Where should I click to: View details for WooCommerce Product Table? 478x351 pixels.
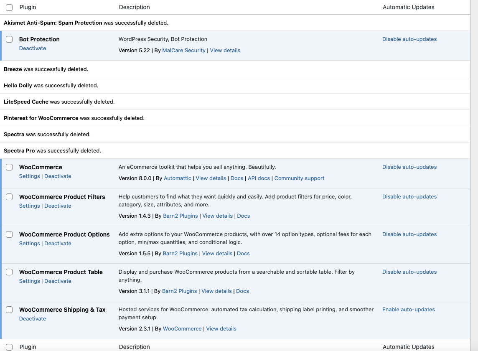pyautogui.click(x=216, y=291)
